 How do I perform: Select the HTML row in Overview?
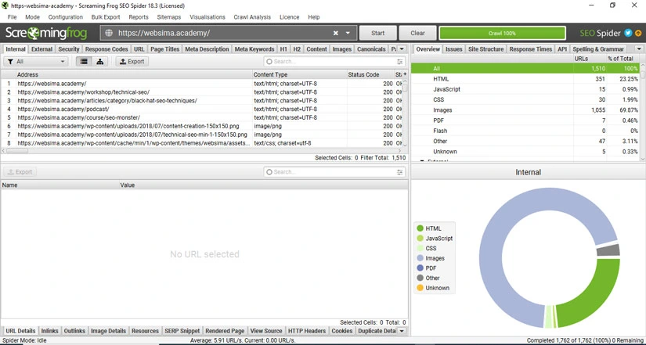pos(525,79)
